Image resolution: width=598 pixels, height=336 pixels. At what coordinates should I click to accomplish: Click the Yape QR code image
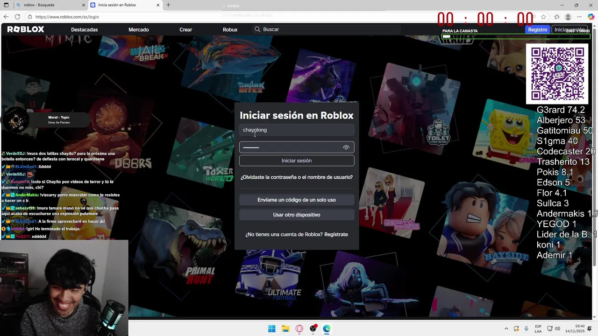(557, 74)
